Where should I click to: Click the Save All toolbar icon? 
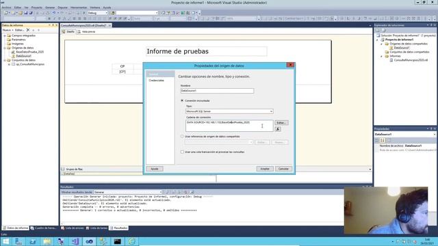click(x=31, y=13)
